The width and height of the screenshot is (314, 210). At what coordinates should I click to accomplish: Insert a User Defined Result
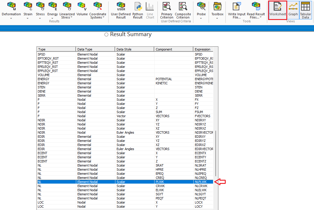coord(121,6)
